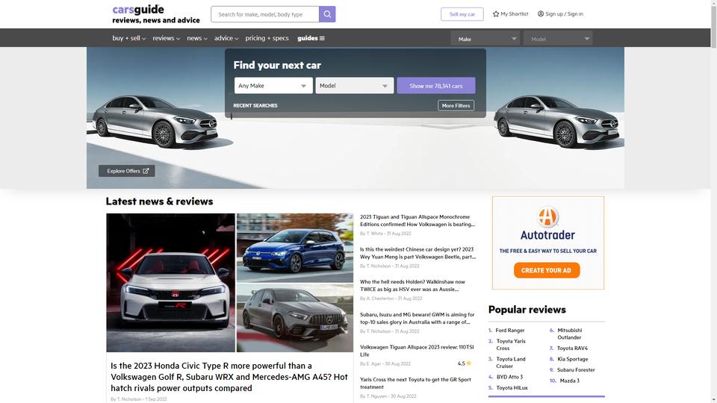Click the Autotrader logo icon
Image resolution: width=717 pixels, height=403 pixels.
547,216
